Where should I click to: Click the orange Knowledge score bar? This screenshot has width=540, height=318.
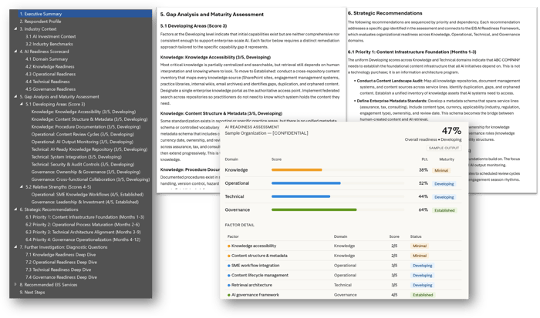tap(297, 170)
